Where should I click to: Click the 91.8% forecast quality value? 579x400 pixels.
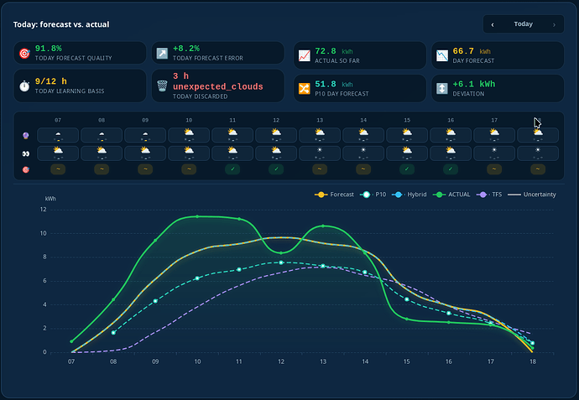[x=49, y=49]
